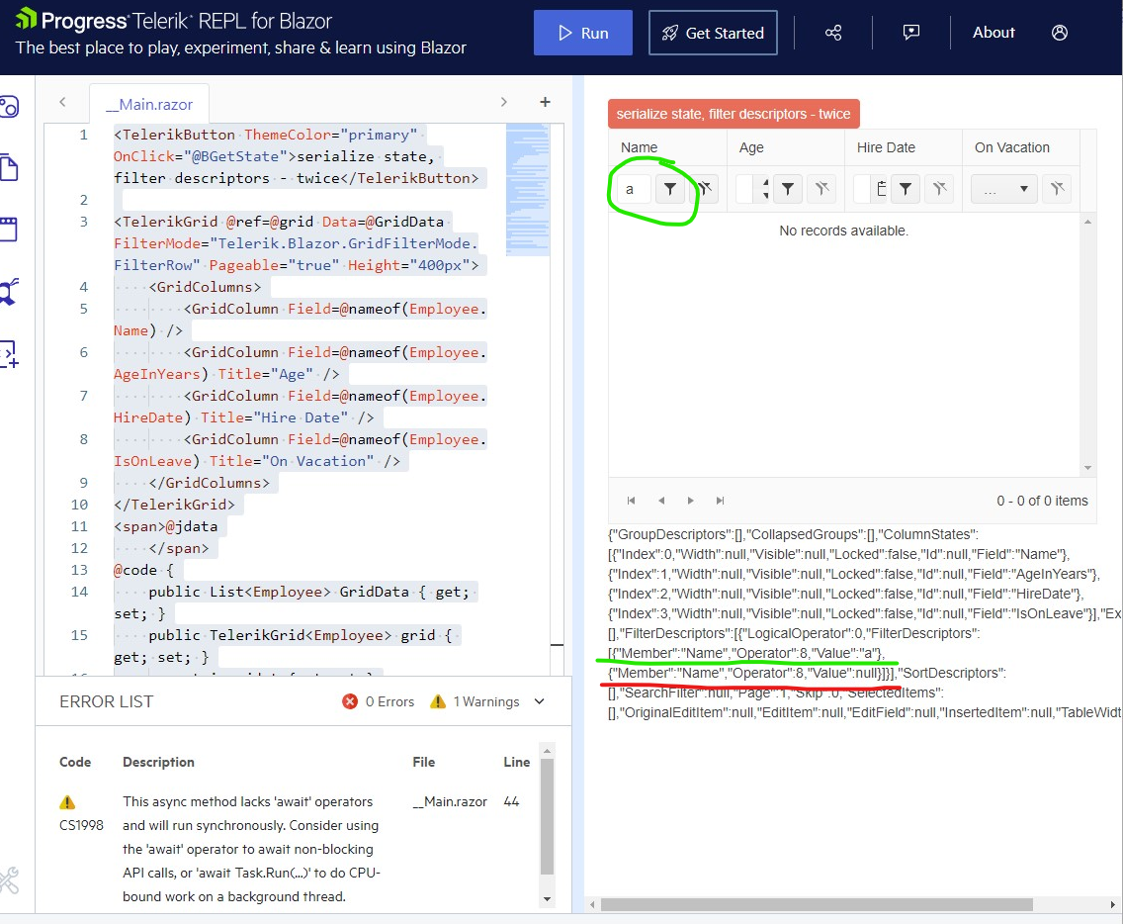Image resolution: width=1123 pixels, height=924 pixels.
Task: Click the Error List scrollbar thumb
Action: 548,817
